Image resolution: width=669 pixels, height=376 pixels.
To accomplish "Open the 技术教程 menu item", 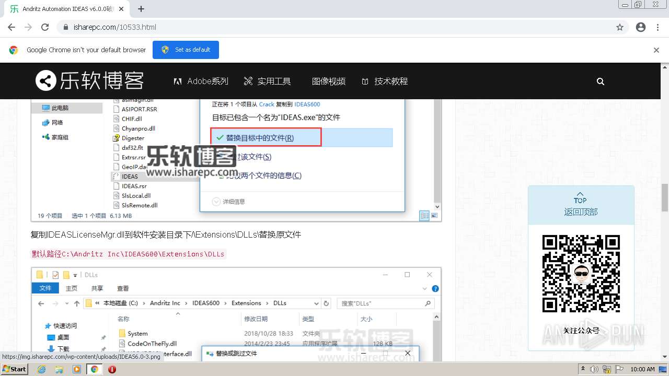I will pyautogui.click(x=385, y=81).
